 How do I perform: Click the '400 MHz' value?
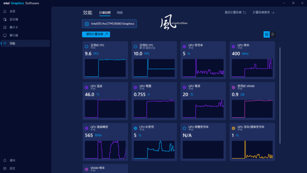[x=240, y=54]
